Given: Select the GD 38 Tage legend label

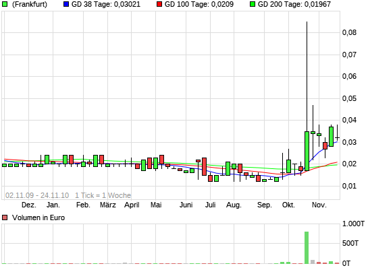Looking at the screenshot, I should click(x=106, y=4).
